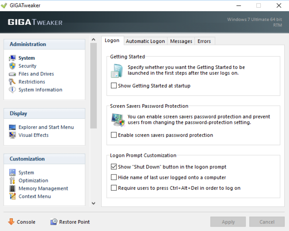Click the Explorer and Start Menu icon
This screenshot has width=289, height=231.
tap(12, 128)
